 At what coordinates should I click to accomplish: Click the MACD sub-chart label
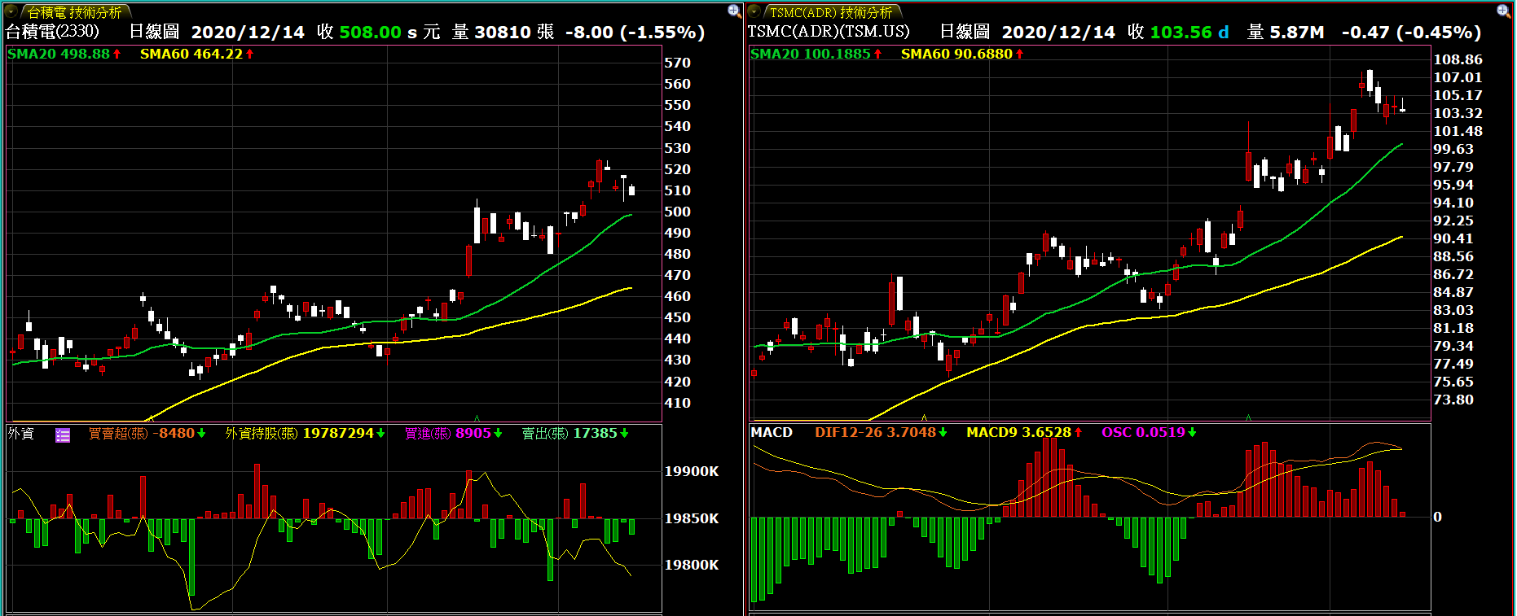[x=772, y=432]
